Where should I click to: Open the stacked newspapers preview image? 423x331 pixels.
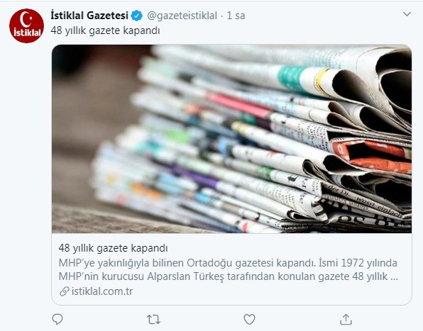point(232,139)
